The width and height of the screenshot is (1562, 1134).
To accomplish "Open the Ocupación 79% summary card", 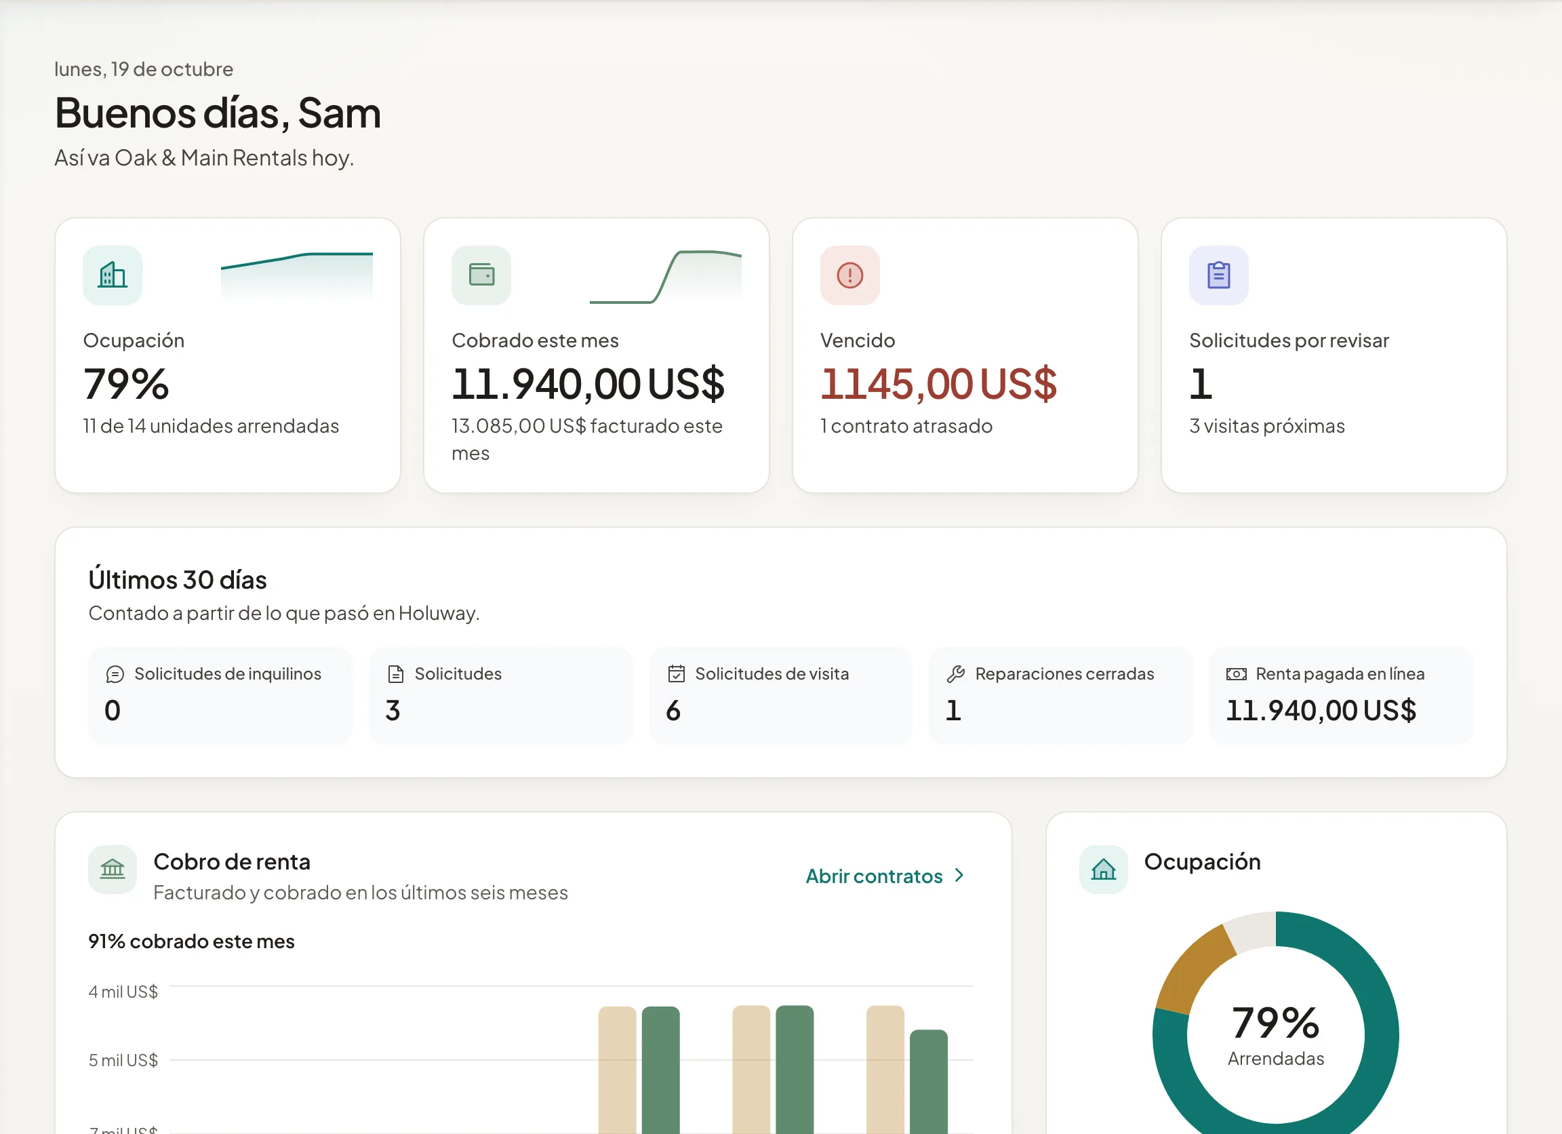I will [228, 355].
